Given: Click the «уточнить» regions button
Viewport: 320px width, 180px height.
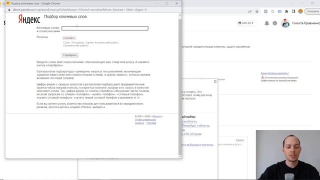Looking at the screenshot, I should point(69,38).
